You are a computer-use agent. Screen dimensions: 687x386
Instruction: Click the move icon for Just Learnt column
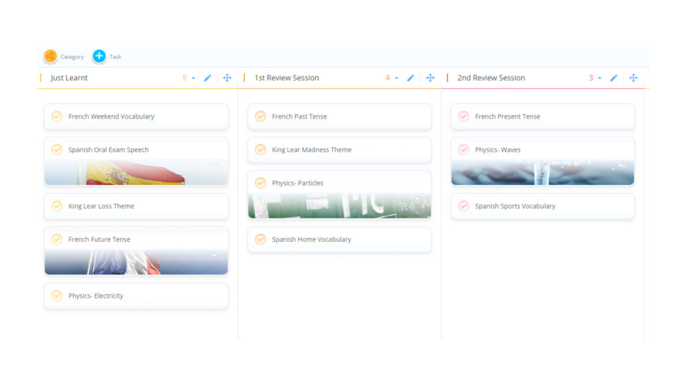(x=227, y=78)
